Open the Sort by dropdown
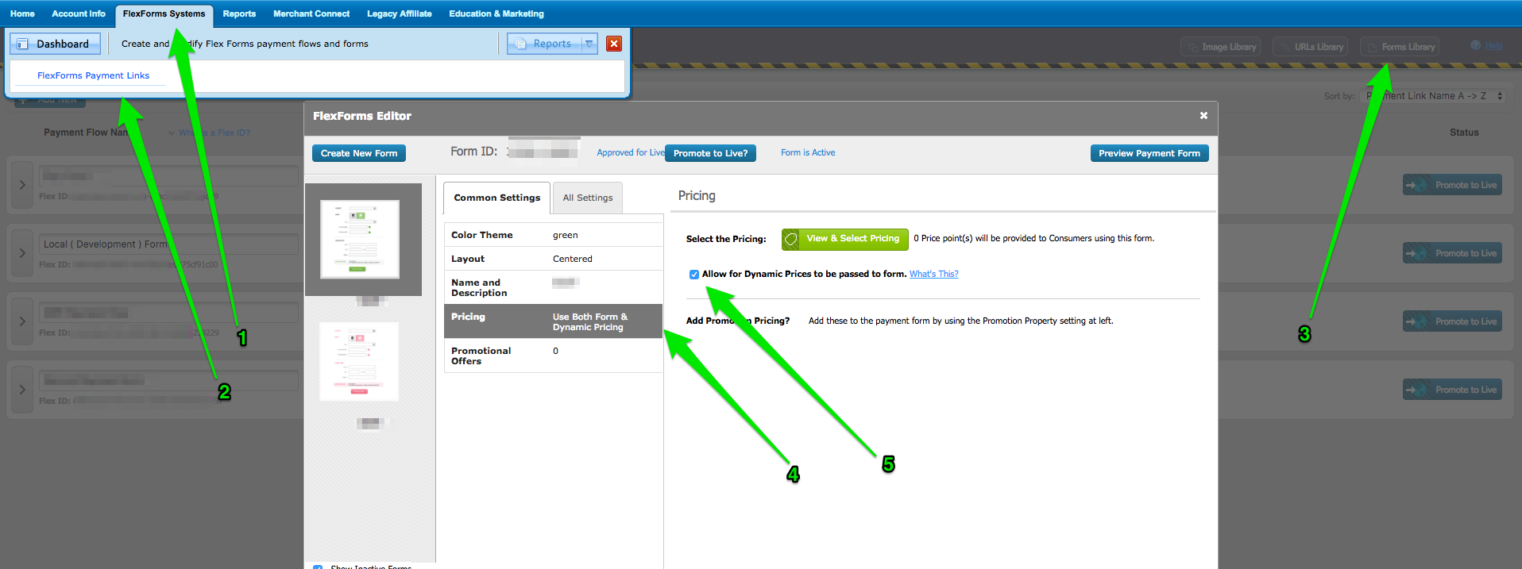 pyautogui.click(x=1433, y=96)
